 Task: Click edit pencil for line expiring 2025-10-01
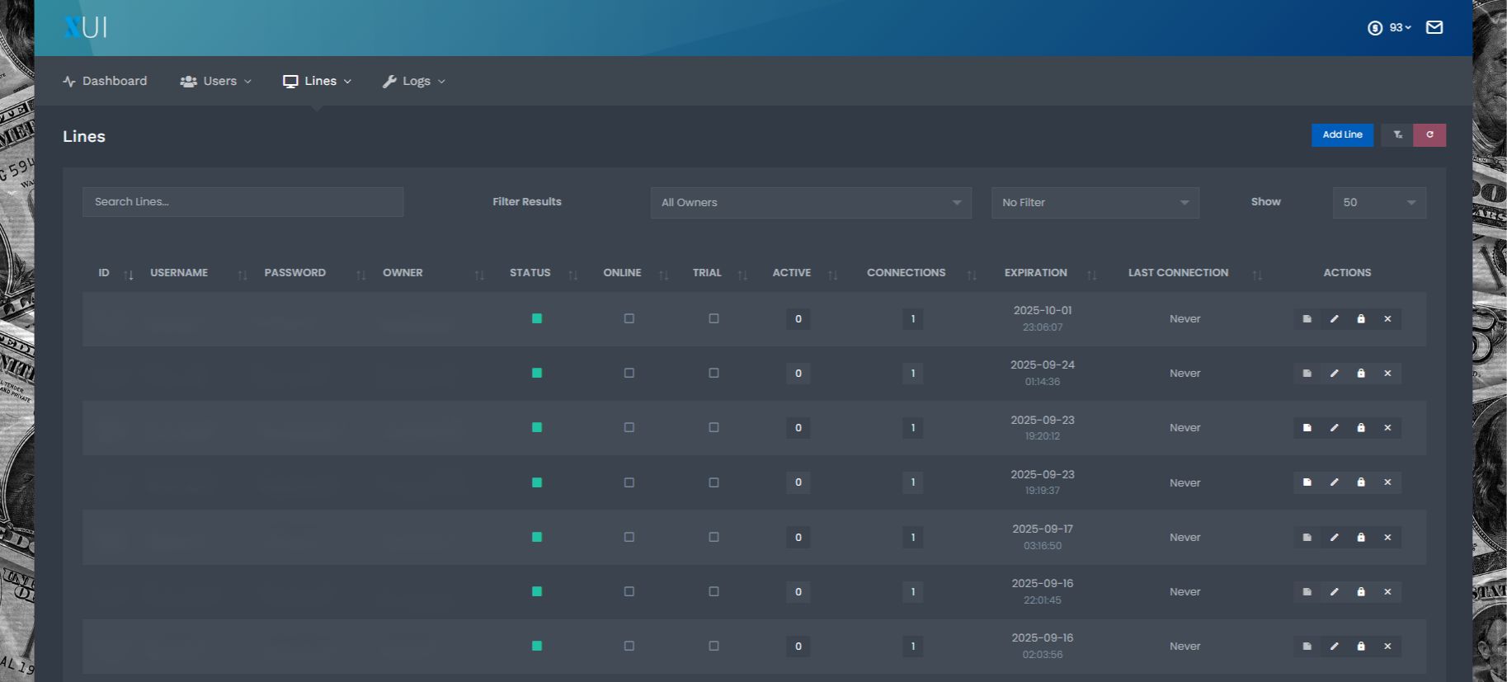[x=1334, y=319]
